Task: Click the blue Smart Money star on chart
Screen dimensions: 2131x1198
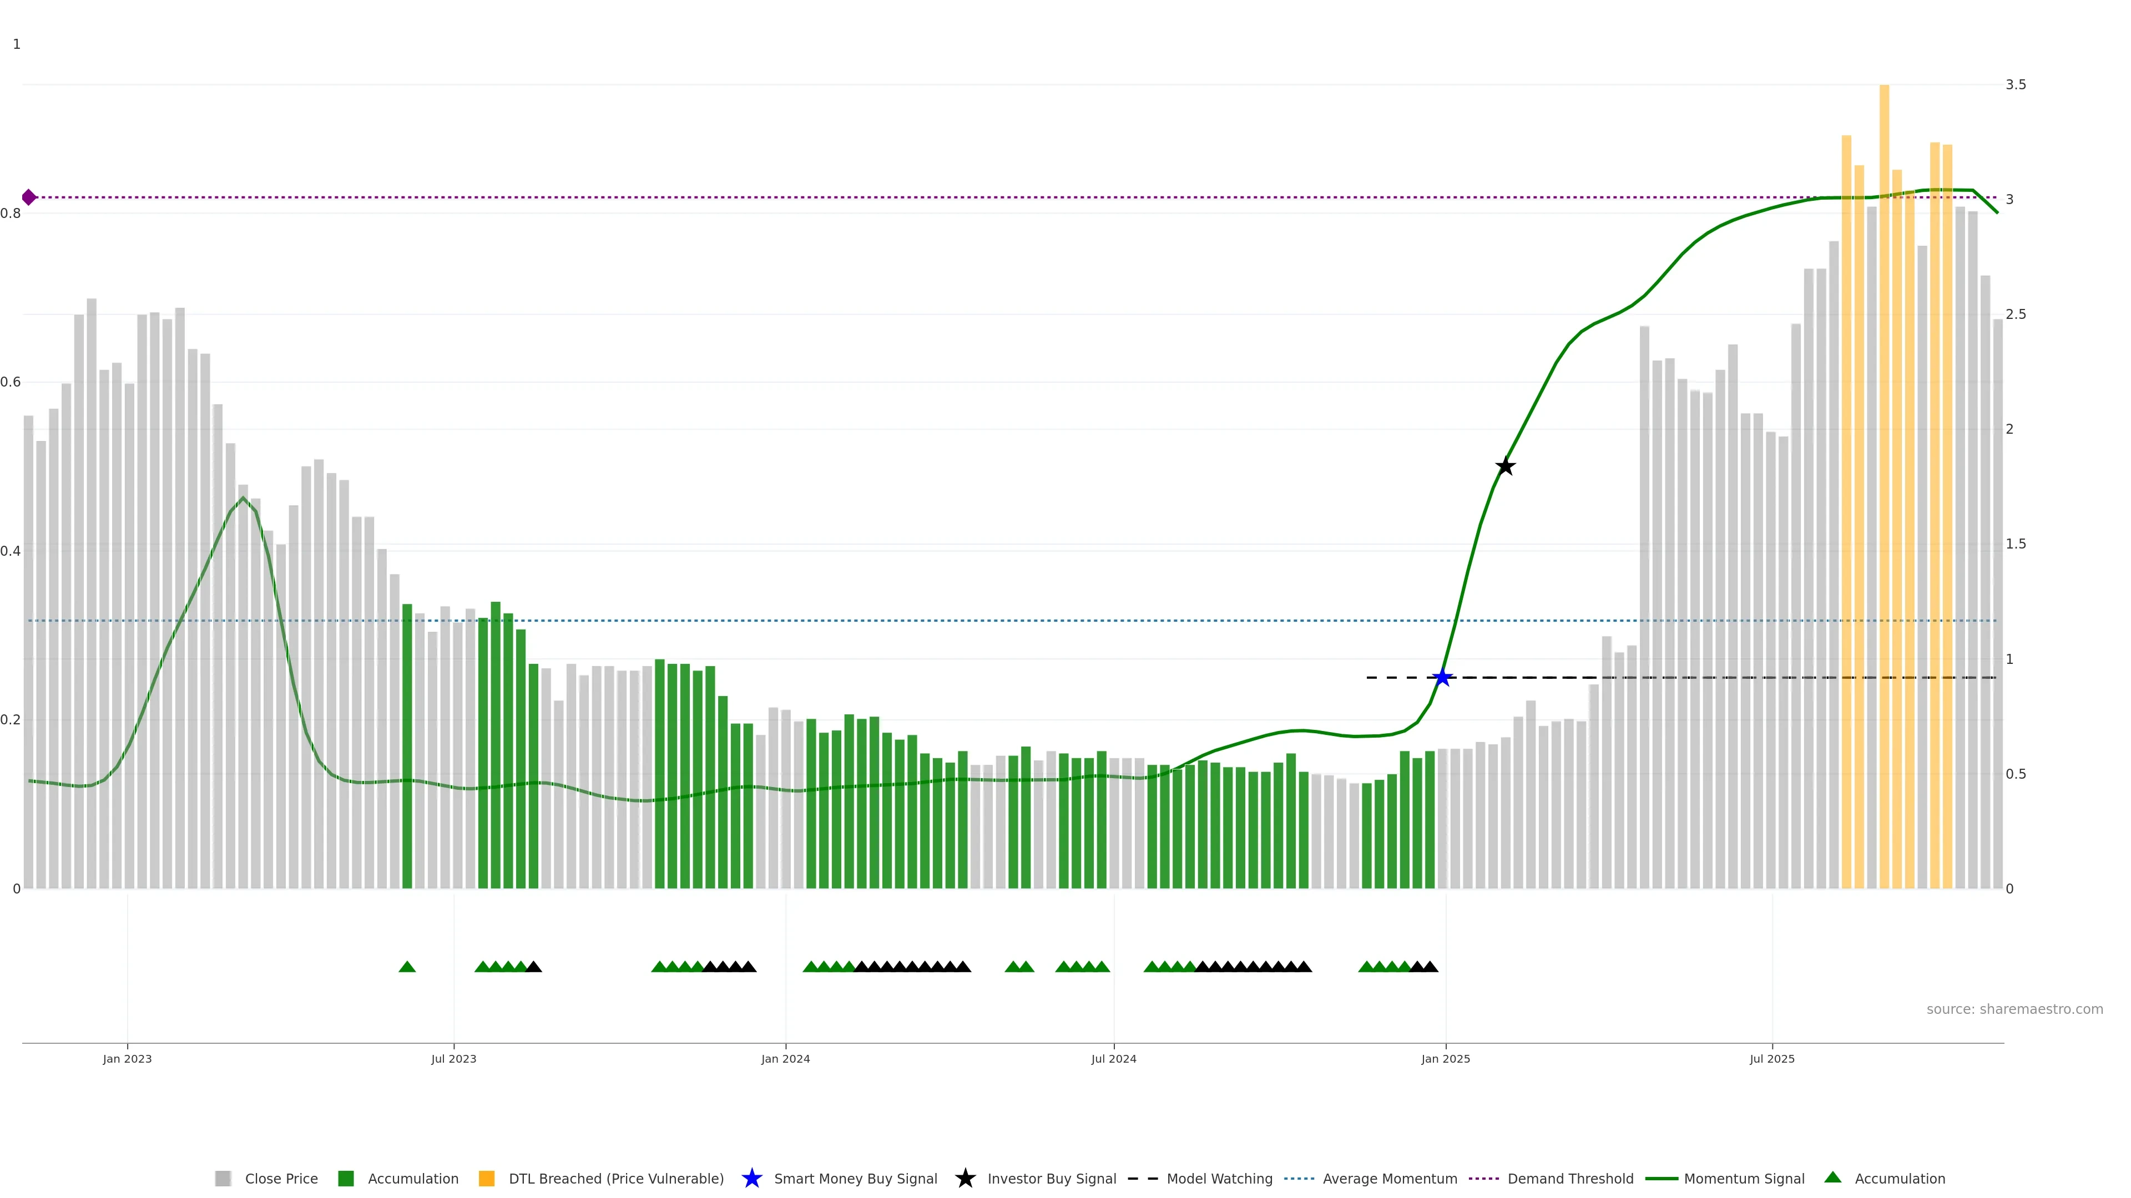Action: pos(1442,678)
